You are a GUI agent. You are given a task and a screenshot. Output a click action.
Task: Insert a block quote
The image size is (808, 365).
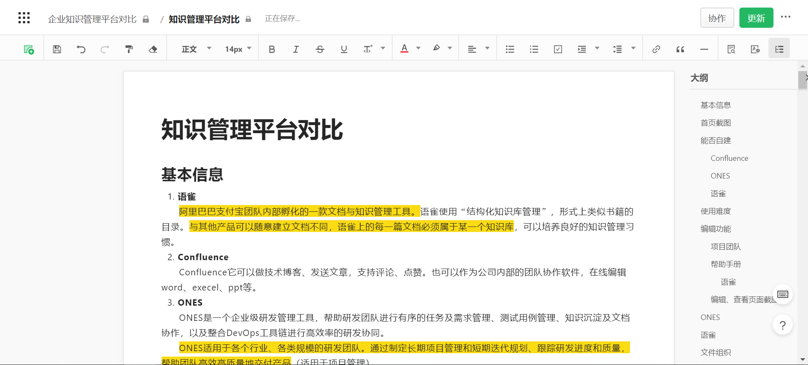click(680, 49)
